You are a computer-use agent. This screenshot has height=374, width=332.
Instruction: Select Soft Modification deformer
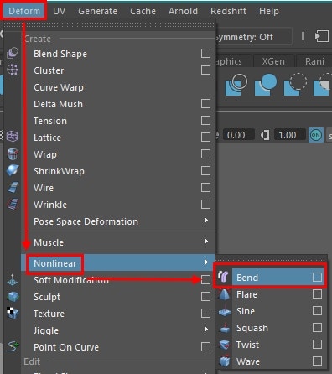[71, 280]
